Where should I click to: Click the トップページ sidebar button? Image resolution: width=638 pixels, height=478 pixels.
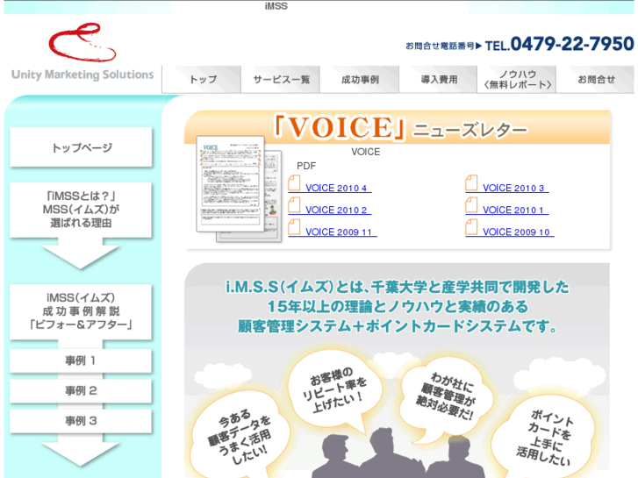(x=81, y=147)
